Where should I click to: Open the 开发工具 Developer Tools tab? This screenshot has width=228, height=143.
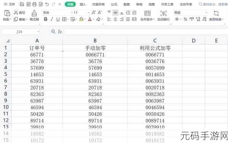pyautogui.click(x=167, y=5)
